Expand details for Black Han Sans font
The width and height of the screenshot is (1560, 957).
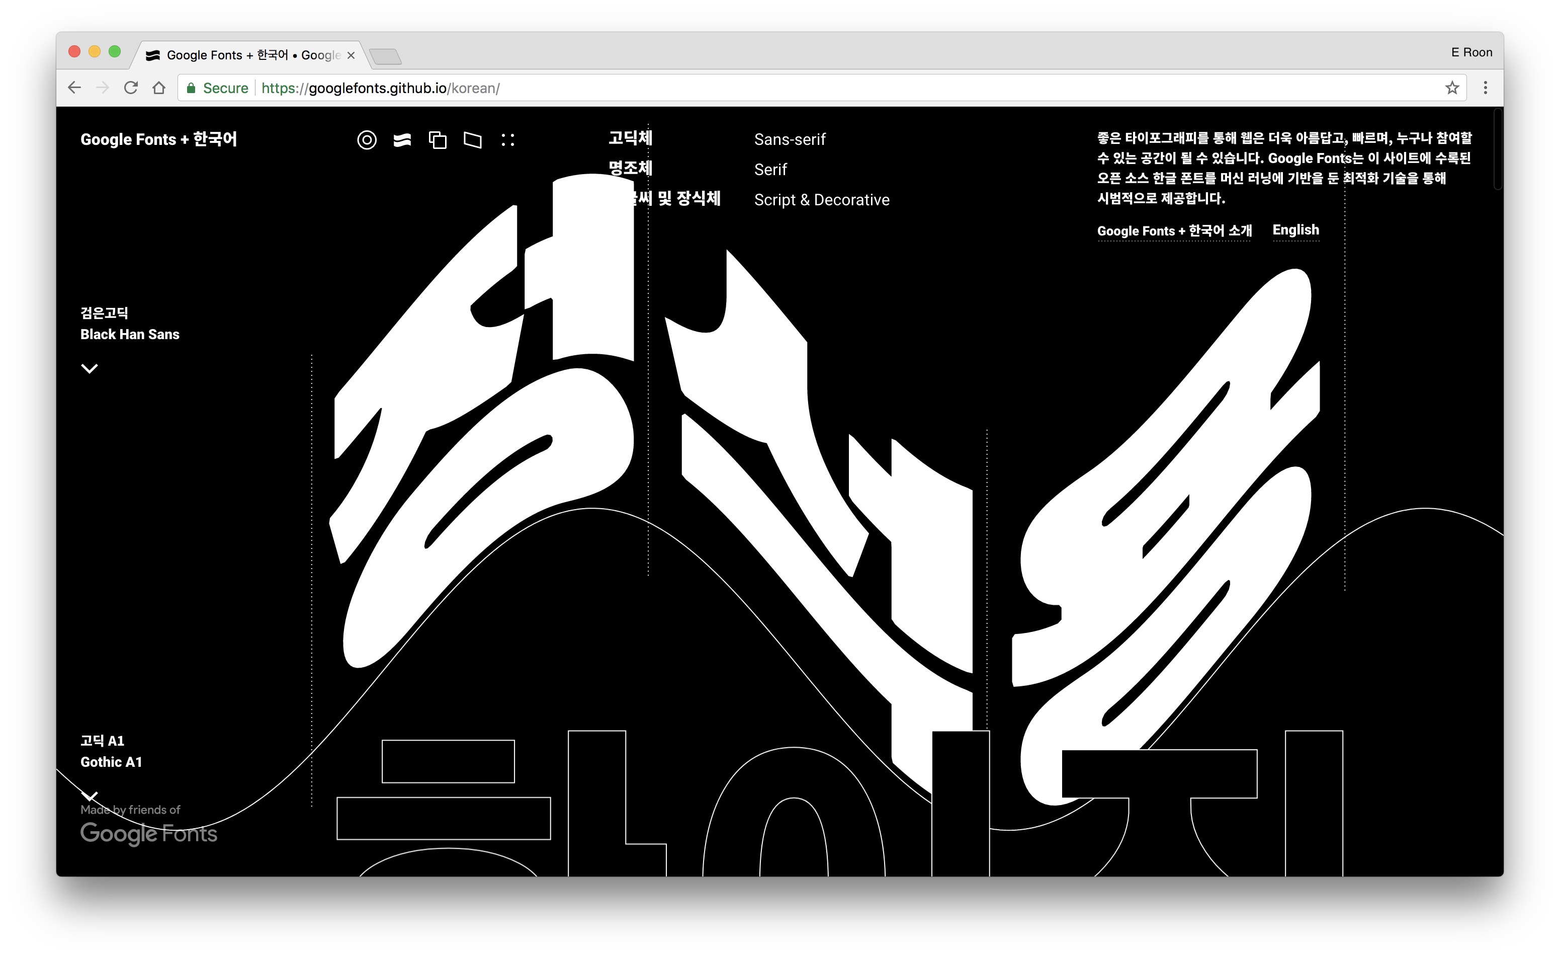tap(90, 368)
